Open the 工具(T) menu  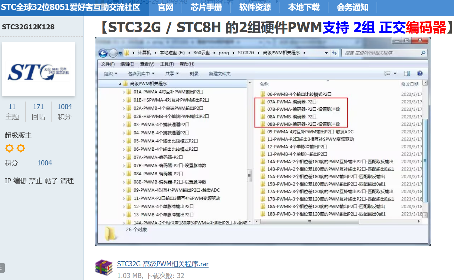click(x=167, y=64)
